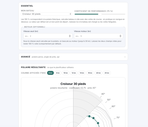
Task: Click the Croiseur 30 pieds chart title
Action: point(73,84)
